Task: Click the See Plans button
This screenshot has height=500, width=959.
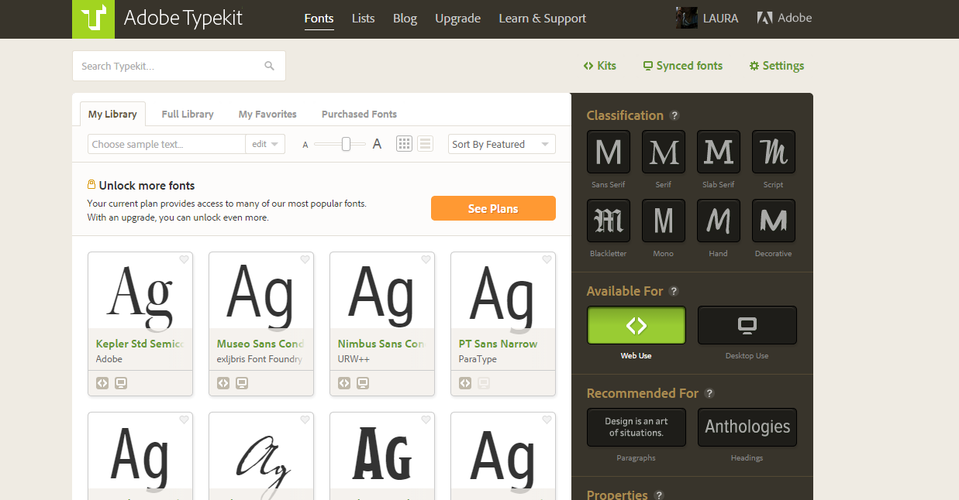Action: coord(493,208)
